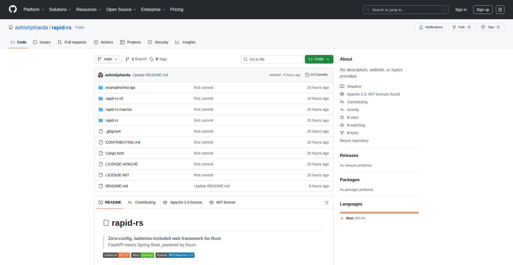
Task: Click the pulse icon beside Activity
Action: tap(342, 110)
